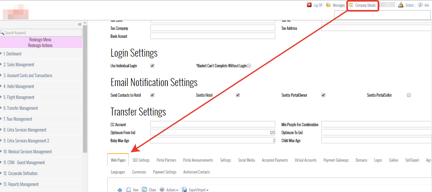The height and width of the screenshot is (192, 432).
Task: Click the red Log Off key icon
Action: pos(309,5)
